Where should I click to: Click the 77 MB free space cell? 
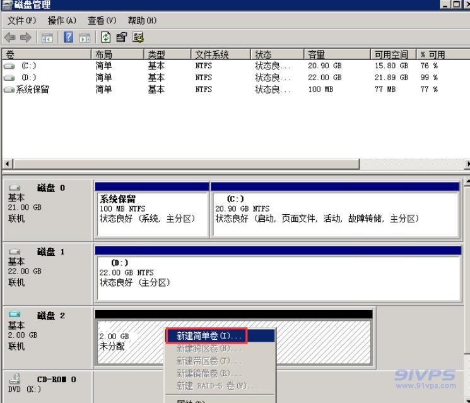[385, 89]
